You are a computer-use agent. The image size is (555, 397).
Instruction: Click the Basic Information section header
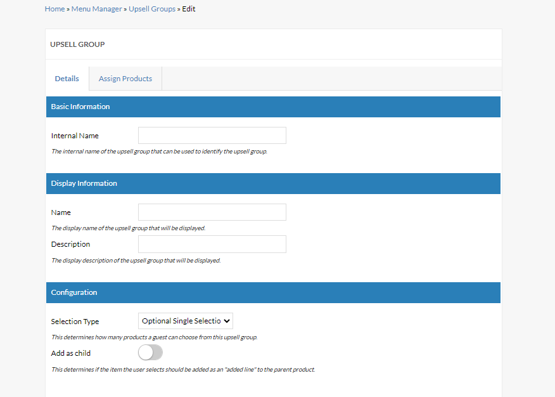click(80, 107)
